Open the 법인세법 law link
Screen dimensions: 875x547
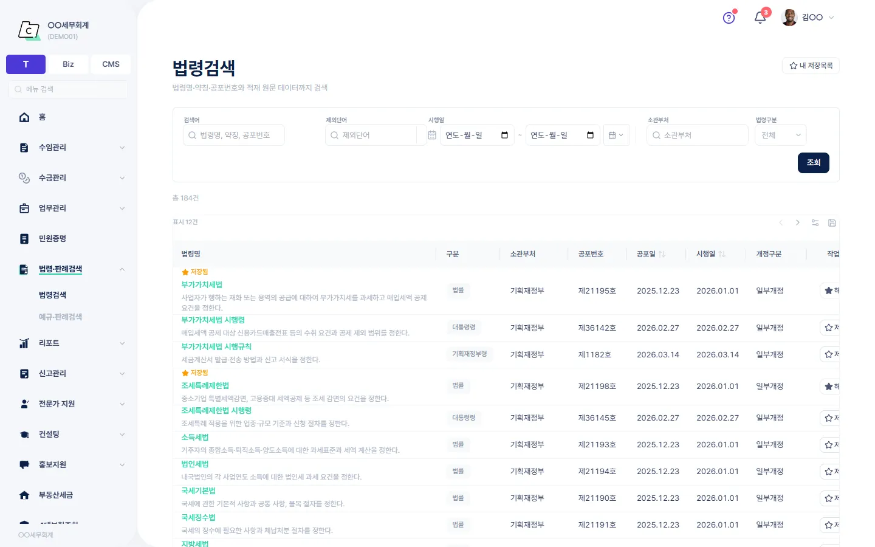(194, 464)
